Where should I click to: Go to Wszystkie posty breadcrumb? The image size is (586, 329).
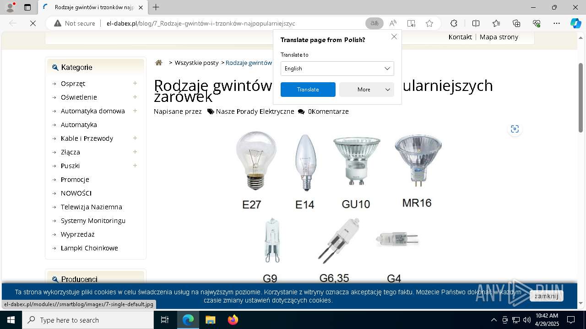pos(197,63)
